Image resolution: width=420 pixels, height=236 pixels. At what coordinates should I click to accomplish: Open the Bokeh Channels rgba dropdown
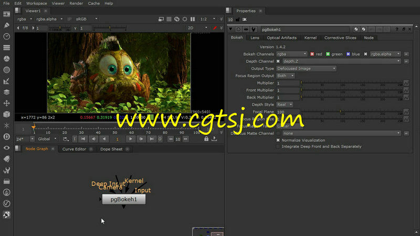(x=292, y=54)
